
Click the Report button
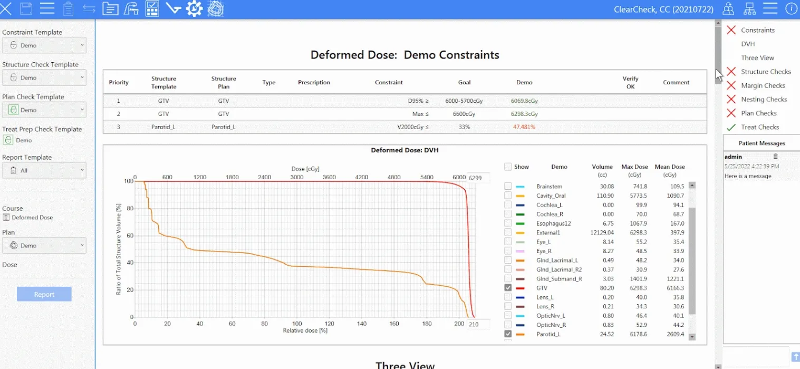tap(44, 294)
